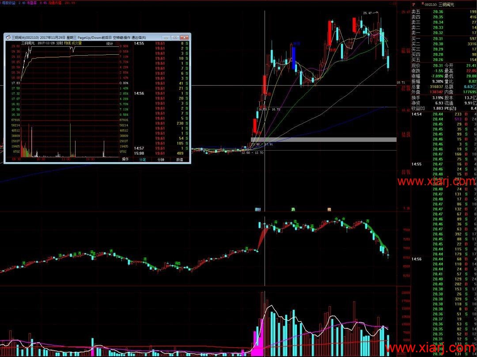The width and height of the screenshot is (477, 357).
Task: Select the 卖五 row price 20.36
Action: pos(438,12)
